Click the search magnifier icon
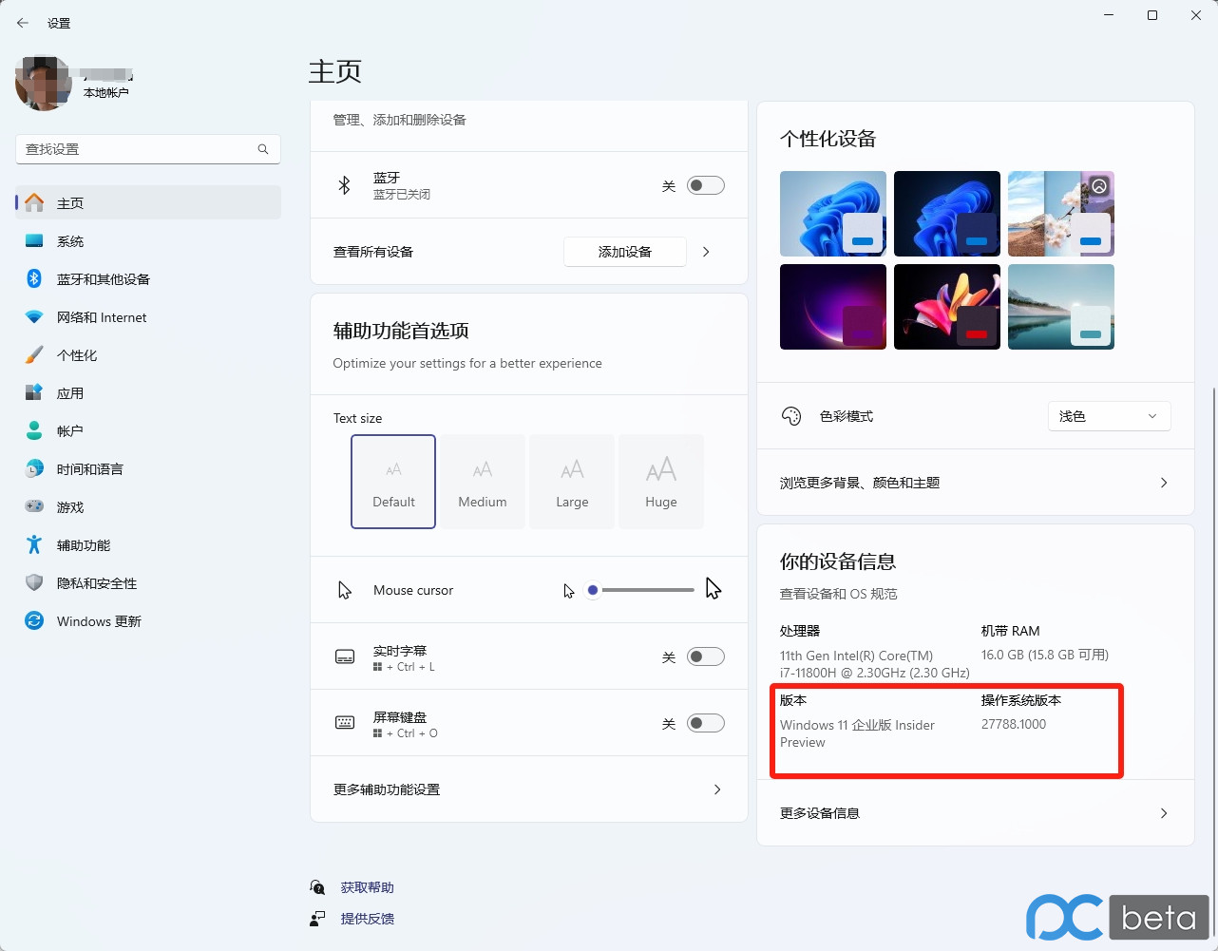 [x=263, y=149]
